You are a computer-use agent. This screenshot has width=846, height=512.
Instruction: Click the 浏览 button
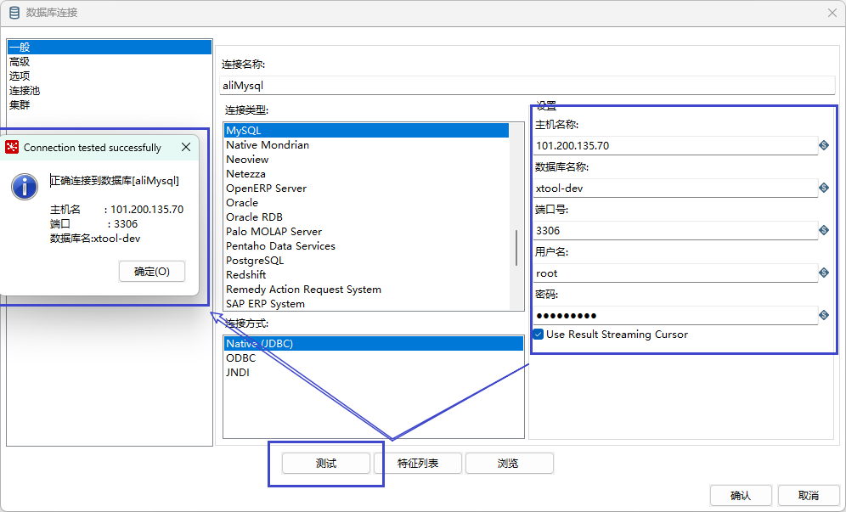pos(509,464)
